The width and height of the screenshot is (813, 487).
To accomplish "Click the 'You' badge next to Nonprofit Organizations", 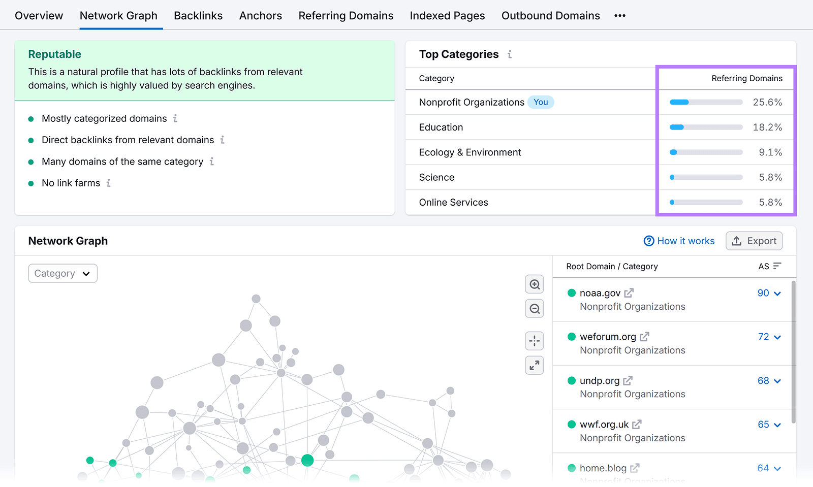I will click(541, 102).
